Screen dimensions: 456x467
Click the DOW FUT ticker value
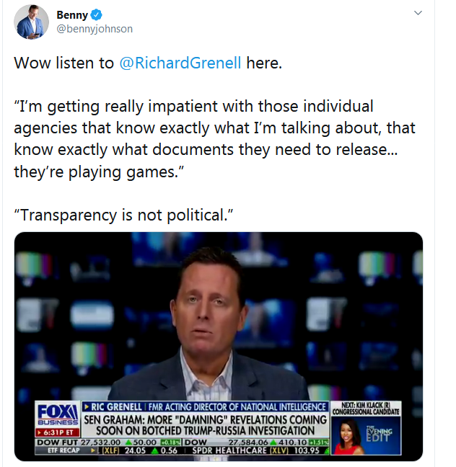click(x=100, y=442)
